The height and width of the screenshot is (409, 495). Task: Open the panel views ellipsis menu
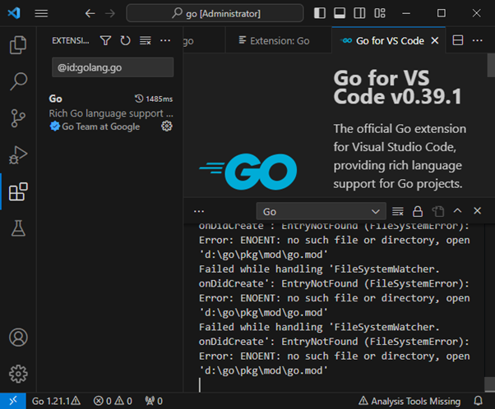pos(199,211)
